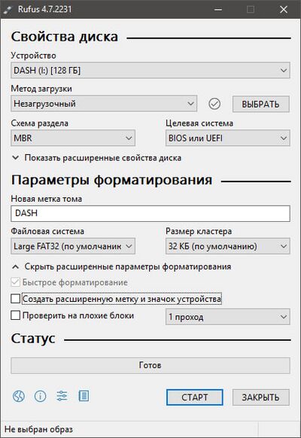Click the СТАРТ button
This screenshot has height=438, width=301.
(195, 397)
